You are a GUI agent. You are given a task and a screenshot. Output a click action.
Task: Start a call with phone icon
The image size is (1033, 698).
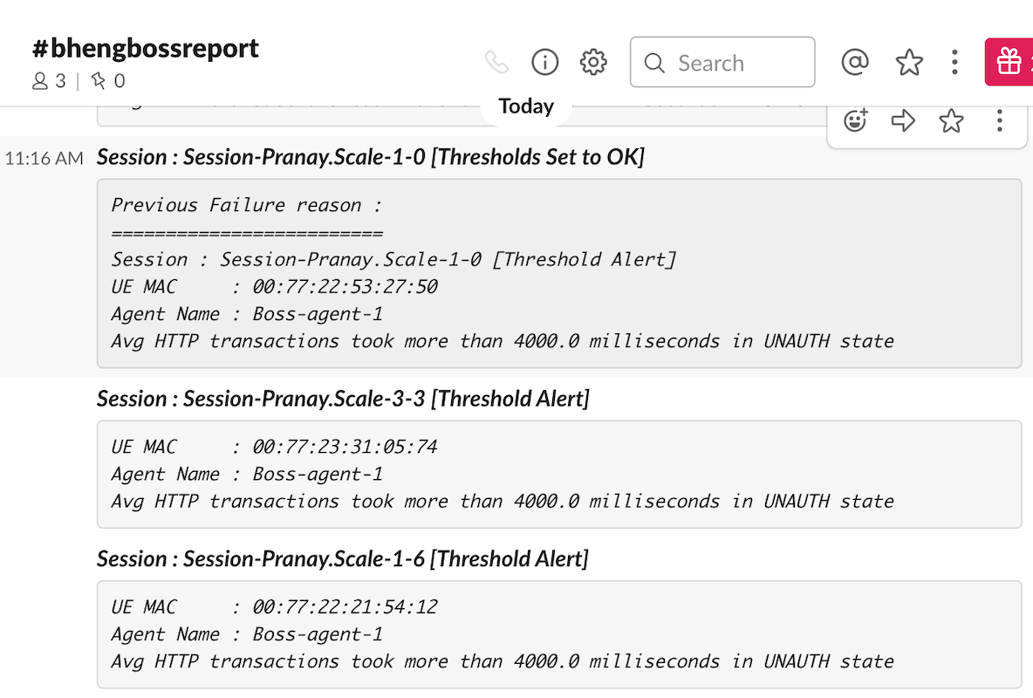tap(496, 63)
